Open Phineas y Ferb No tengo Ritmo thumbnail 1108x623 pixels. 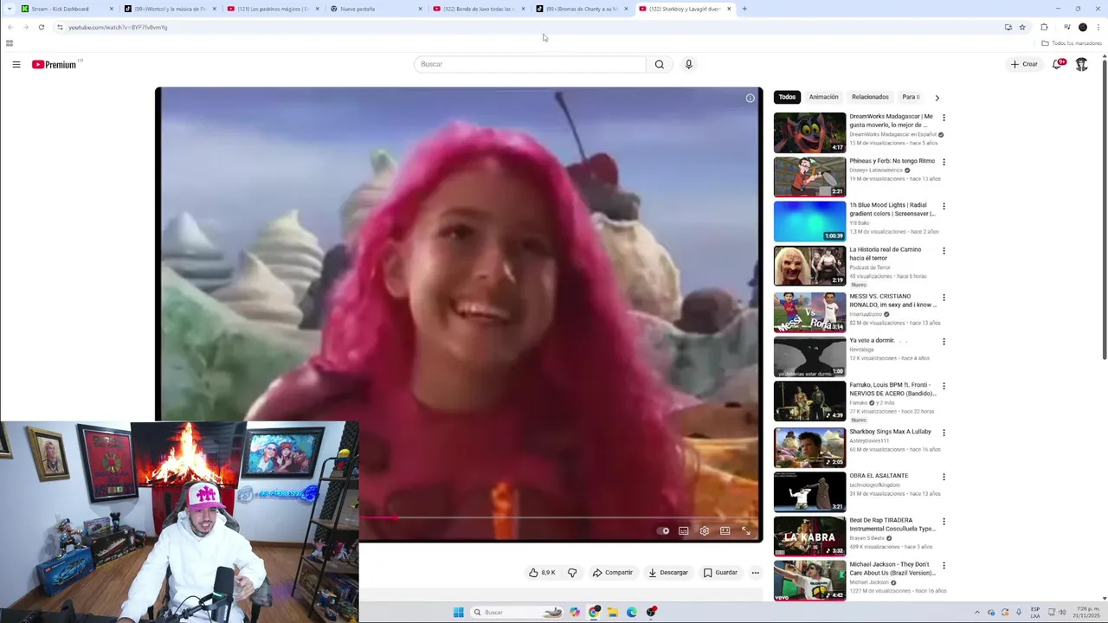point(809,177)
